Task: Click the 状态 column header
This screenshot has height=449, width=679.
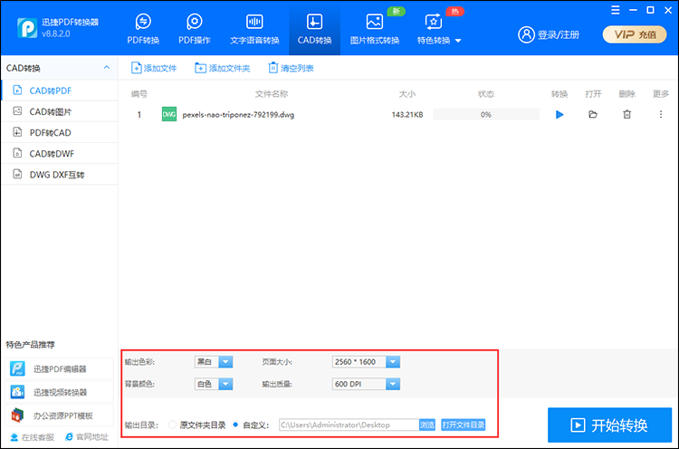Action: (x=486, y=94)
